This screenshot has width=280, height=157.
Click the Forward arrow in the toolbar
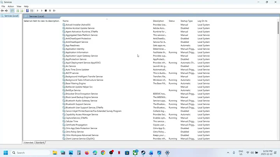(6, 11)
